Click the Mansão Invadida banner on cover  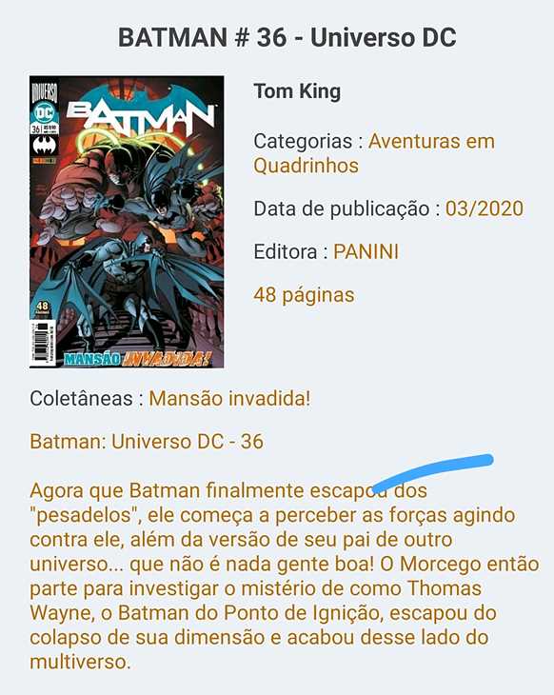click(136, 358)
